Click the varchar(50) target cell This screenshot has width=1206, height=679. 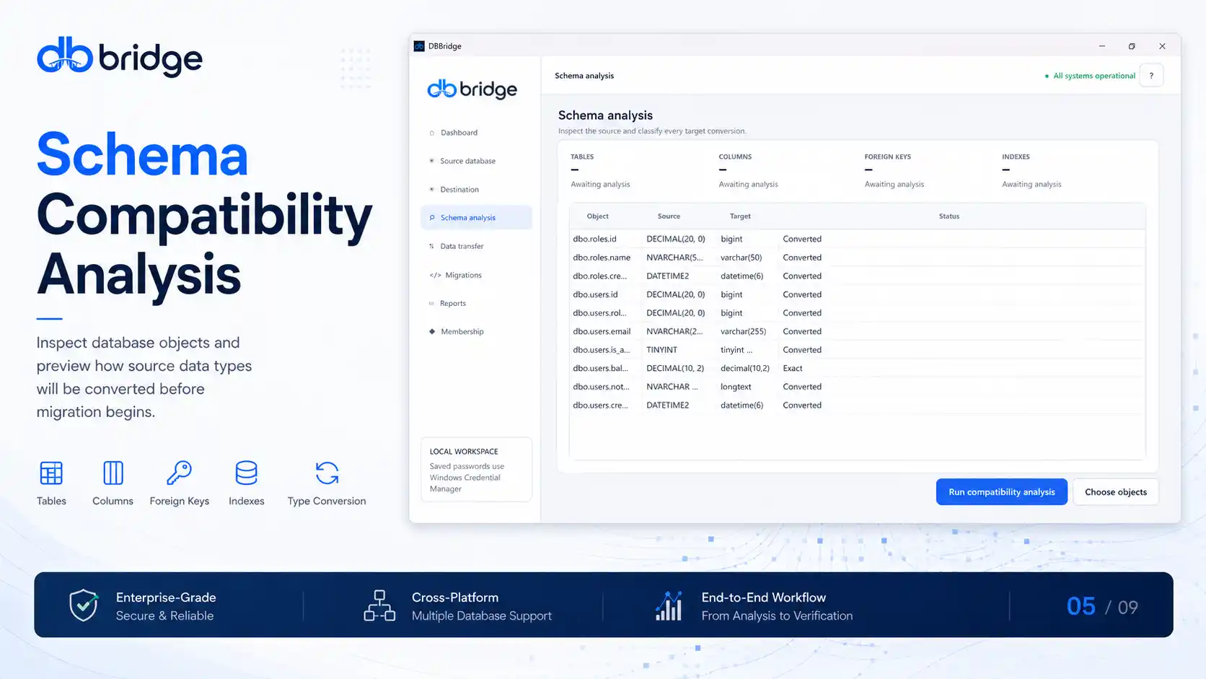click(x=741, y=258)
